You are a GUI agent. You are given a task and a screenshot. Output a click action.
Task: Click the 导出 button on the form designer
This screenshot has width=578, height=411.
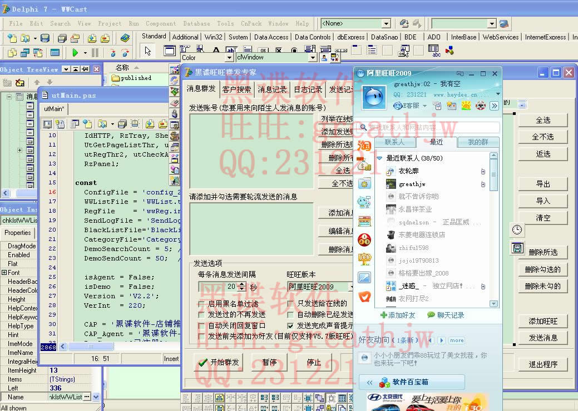(542, 184)
